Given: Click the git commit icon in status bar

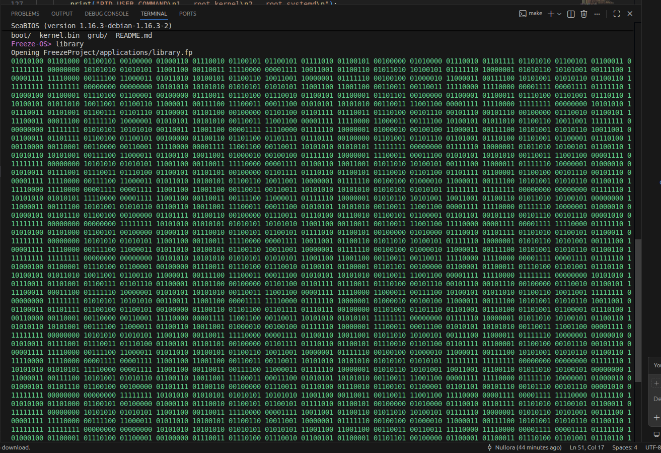Looking at the screenshot, I should pyautogui.click(x=490, y=447).
